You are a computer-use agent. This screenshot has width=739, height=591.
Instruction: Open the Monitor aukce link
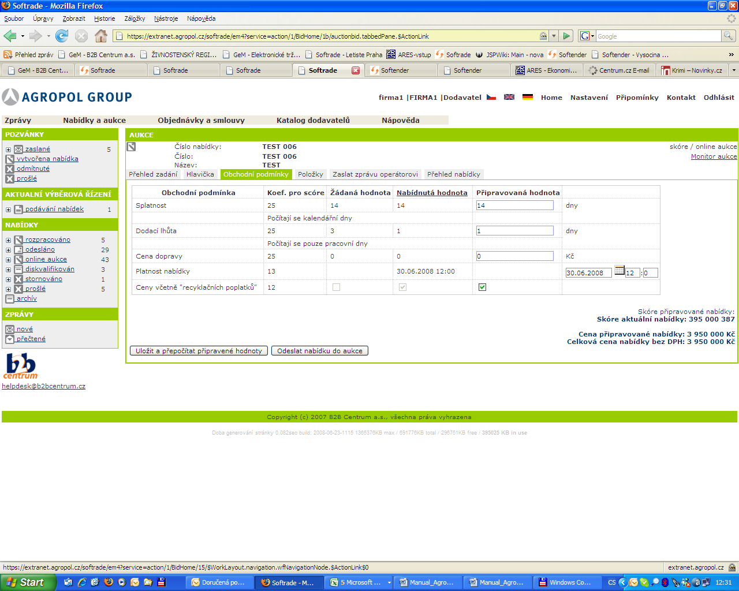pyautogui.click(x=714, y=156)
